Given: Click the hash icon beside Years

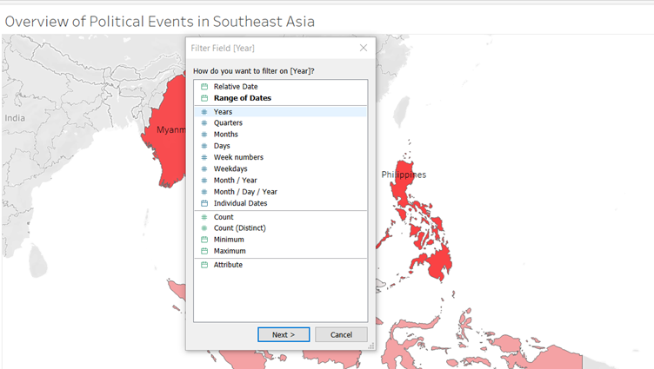Looking at the screenshot, I should [204, 112].
